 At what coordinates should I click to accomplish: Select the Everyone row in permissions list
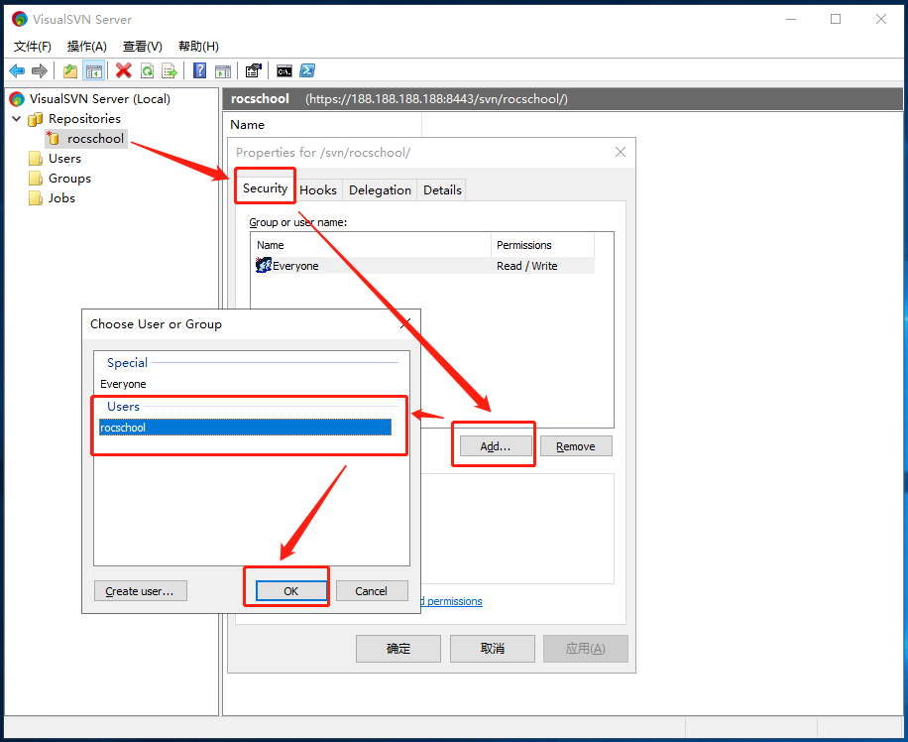(x=424, y=266)
